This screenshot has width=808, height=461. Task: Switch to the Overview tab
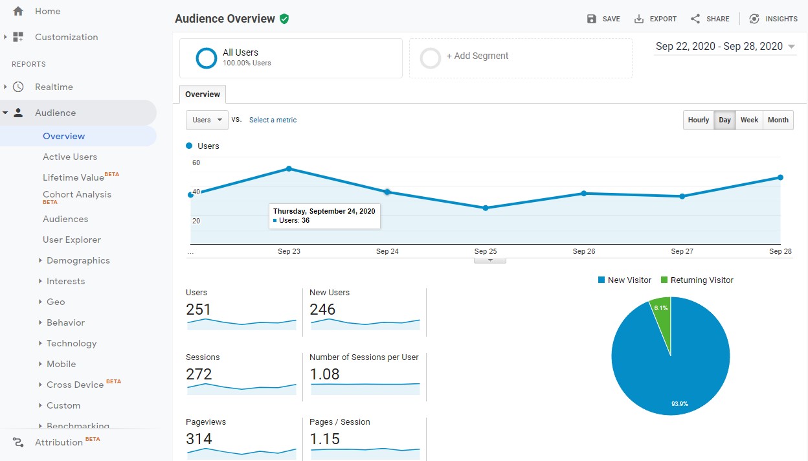pyautogui.click(x=202, y=94)
